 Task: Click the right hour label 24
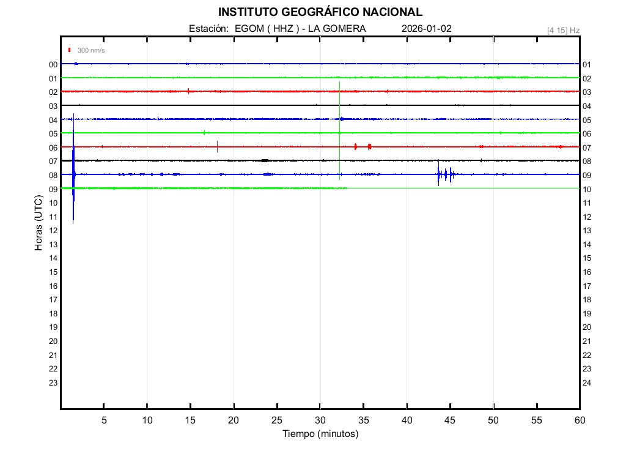[587, 383]
